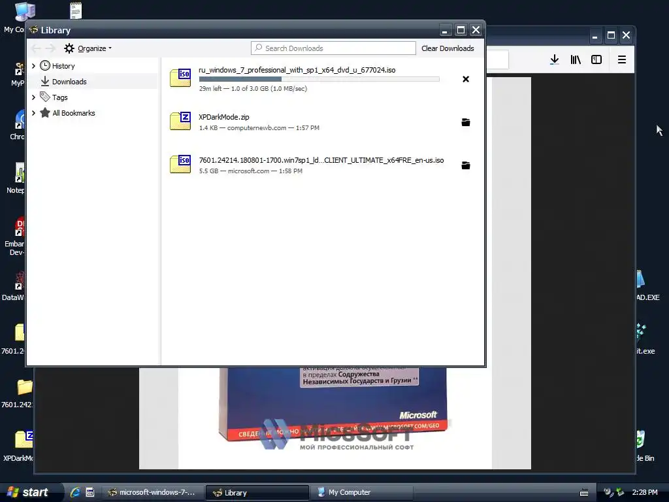Go back with the Library back arrow

pyautogui.click(x=37, y=48)
